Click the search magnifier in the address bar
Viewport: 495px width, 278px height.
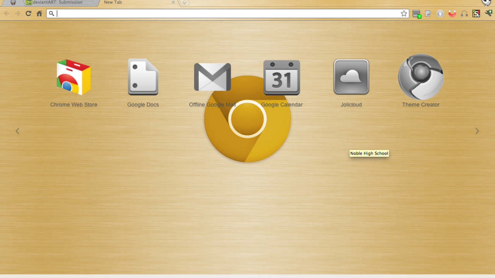coord(51,14)
